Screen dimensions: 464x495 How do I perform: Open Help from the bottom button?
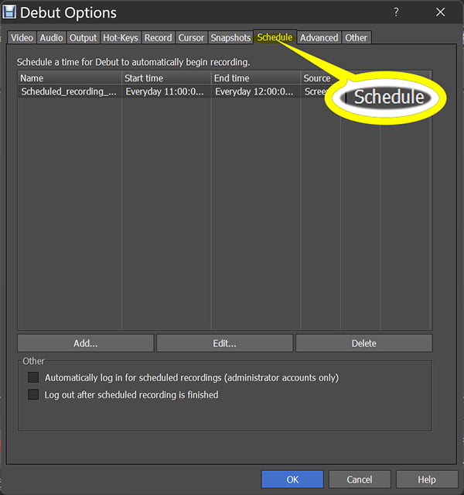[x=427, y=480]
